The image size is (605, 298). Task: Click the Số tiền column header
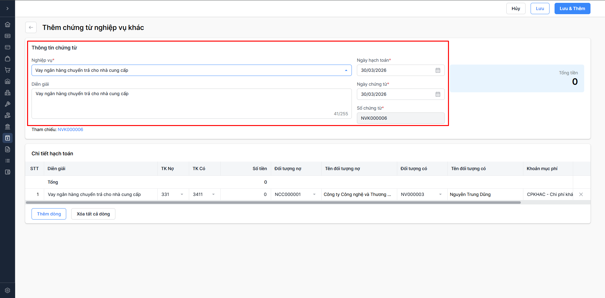click(246, 169)
